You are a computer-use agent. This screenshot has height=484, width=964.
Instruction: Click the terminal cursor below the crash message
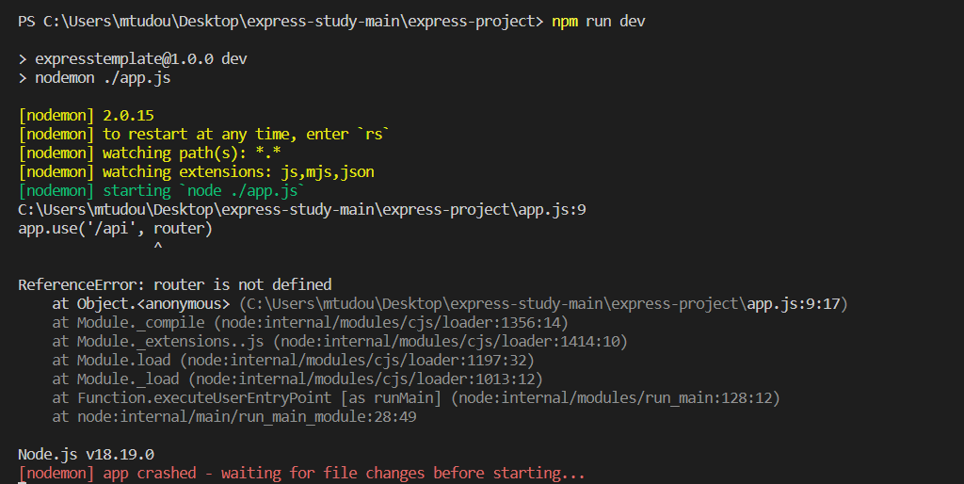pos(23,483)
